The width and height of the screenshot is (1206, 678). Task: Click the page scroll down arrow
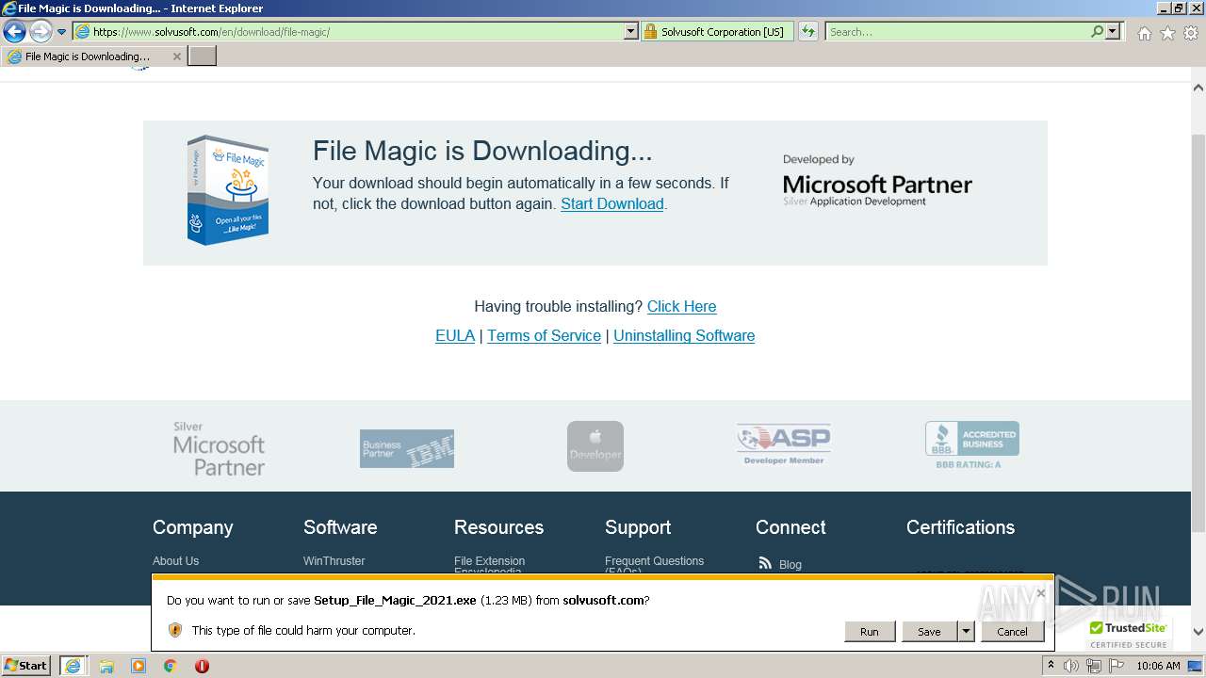(x=1198, y=632)
